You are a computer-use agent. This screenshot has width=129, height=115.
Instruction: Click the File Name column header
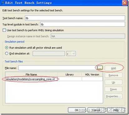pyautogui.click(x=31, y=74)
